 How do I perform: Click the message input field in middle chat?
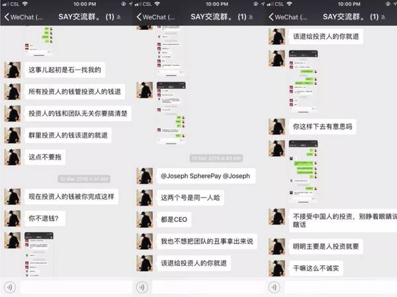point(208,287)
